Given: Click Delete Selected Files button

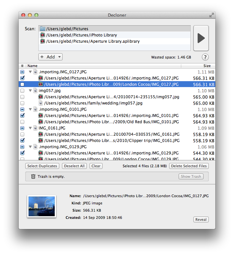Looking at the screenshot, I should click(189, 166).
